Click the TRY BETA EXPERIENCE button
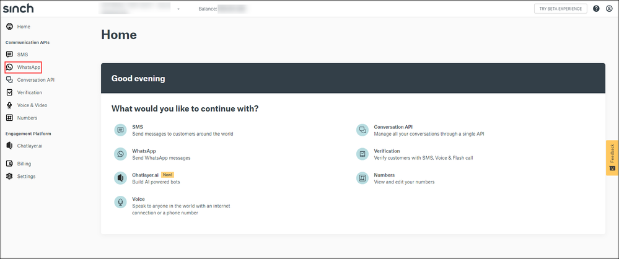 561,9
